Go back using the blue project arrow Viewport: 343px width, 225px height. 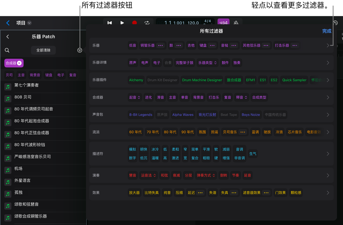click(8, 23)
